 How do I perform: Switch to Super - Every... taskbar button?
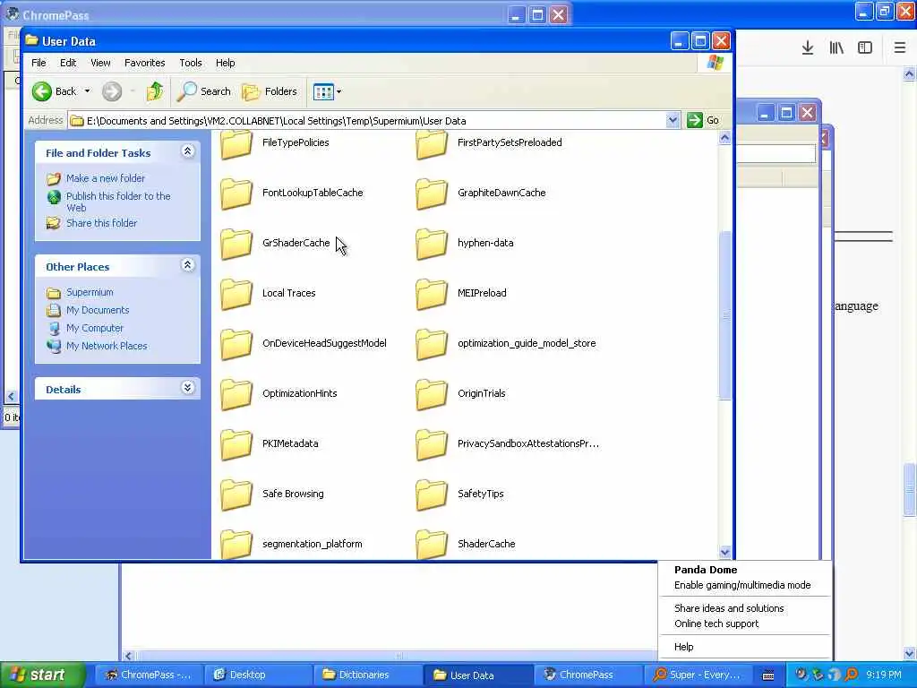[698, 675]
